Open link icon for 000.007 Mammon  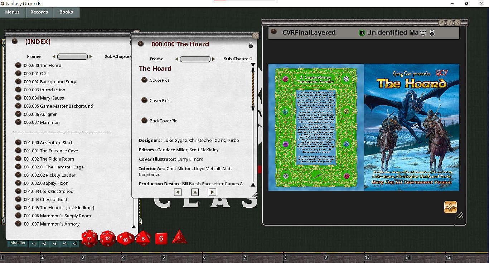(x=18, y=122)
